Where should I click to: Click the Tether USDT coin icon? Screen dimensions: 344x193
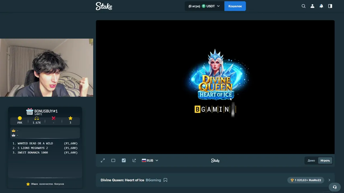point(203,6)
